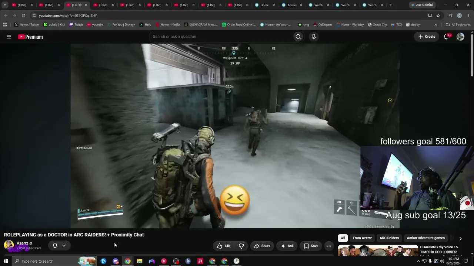
Task: Switch to the Home browser tab
Action: [x=264, y=5]
